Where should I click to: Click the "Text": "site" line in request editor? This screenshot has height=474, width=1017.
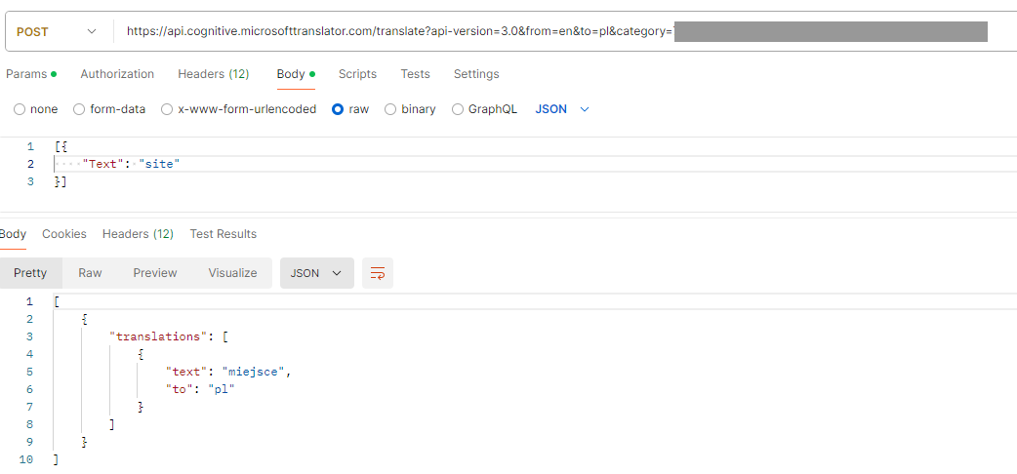131,164
